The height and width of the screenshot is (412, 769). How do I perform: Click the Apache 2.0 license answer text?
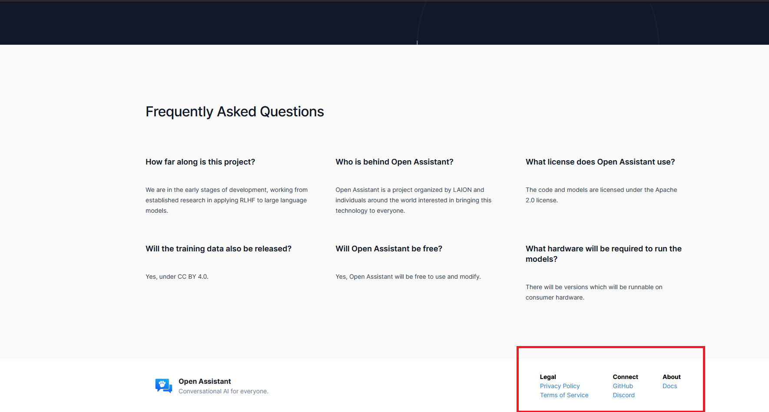coord(601,194)
